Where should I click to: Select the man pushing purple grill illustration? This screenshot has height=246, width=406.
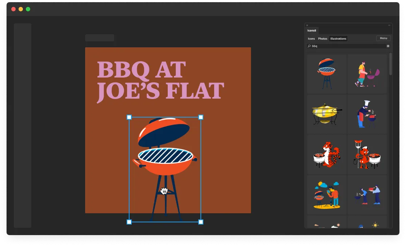(x=367, y=73)
